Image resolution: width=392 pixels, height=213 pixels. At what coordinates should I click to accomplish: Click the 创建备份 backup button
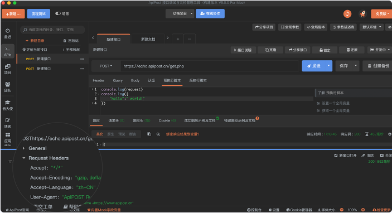(378, 66)
